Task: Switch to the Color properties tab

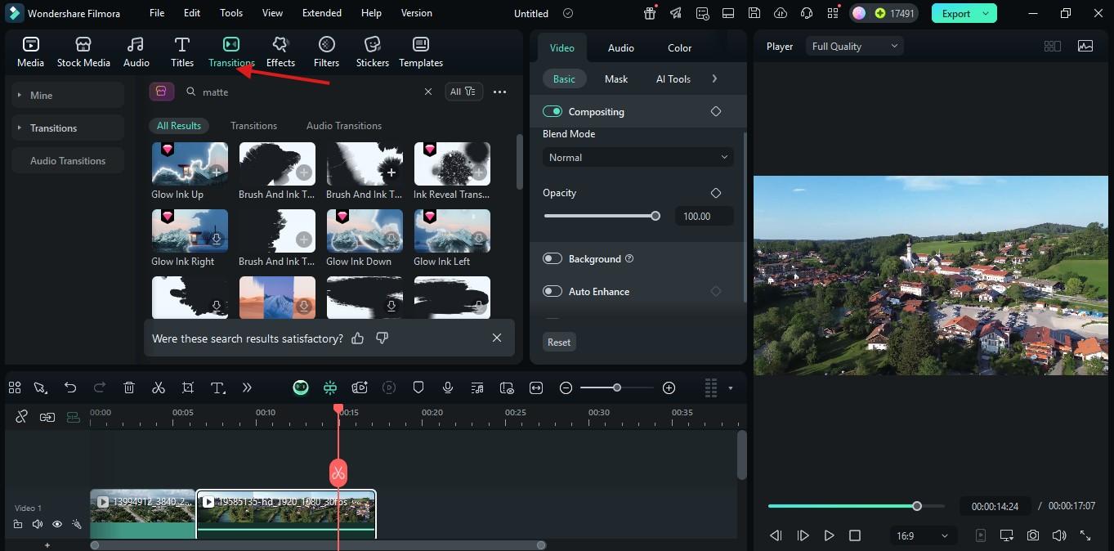Action: click(x=679, y=47)
